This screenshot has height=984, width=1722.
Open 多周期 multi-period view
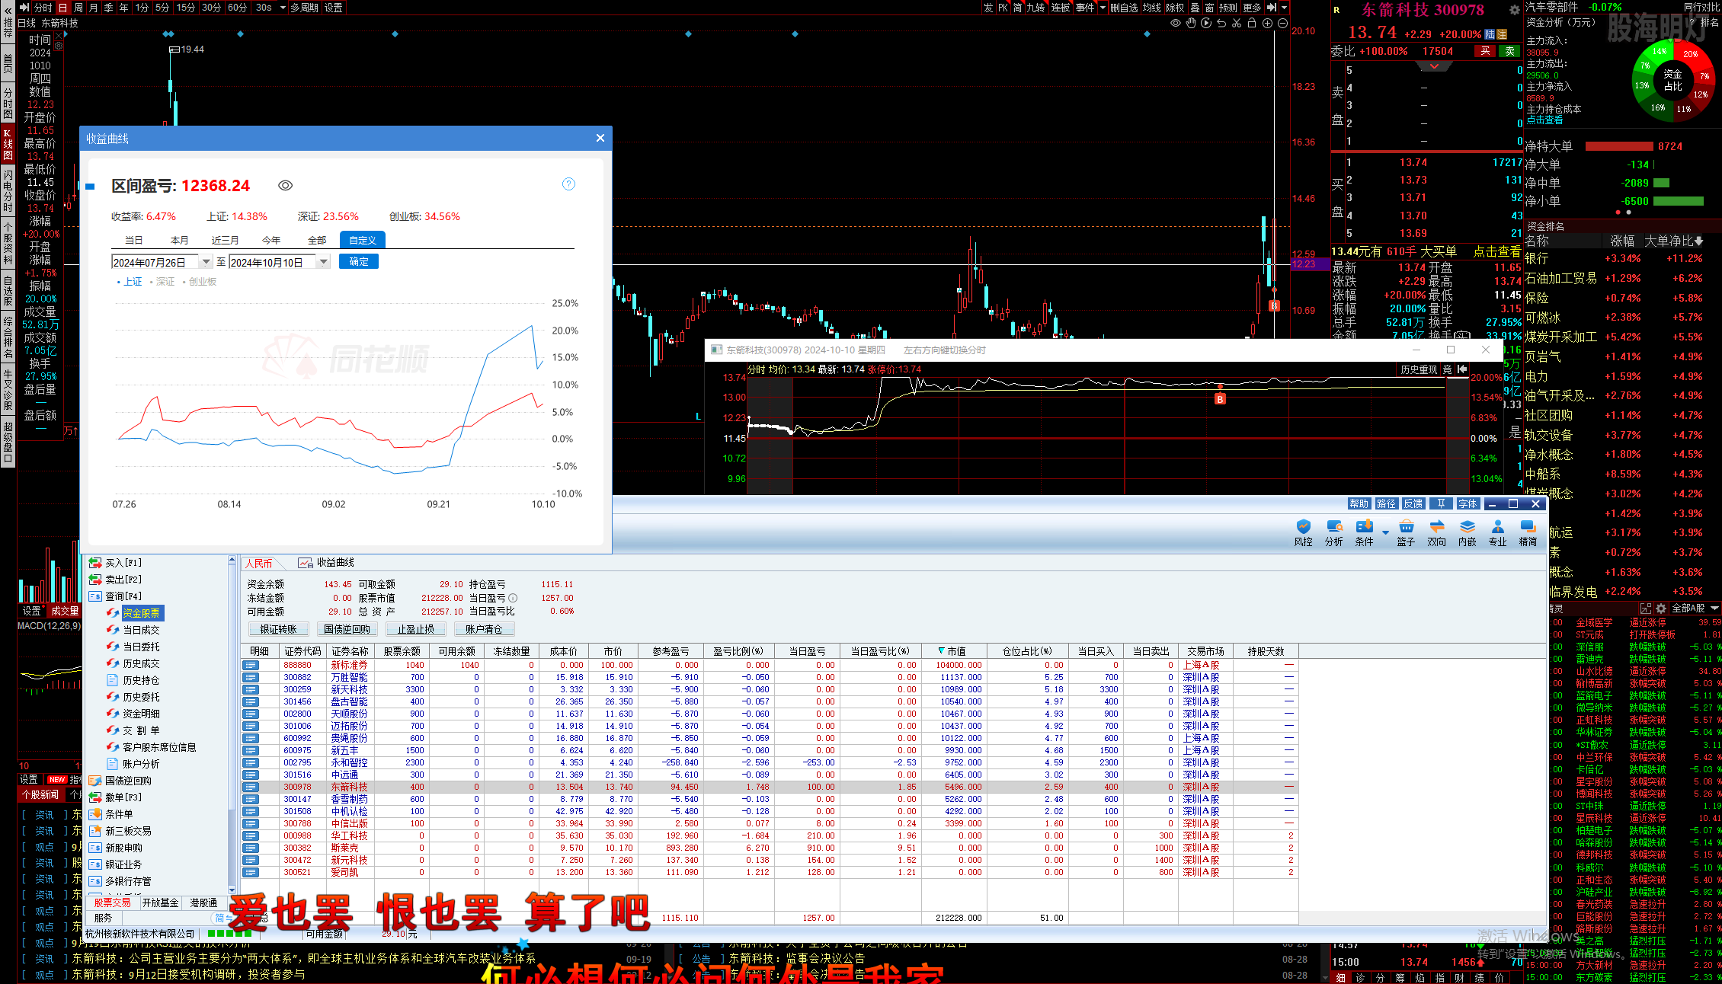[x=304, y=8]
